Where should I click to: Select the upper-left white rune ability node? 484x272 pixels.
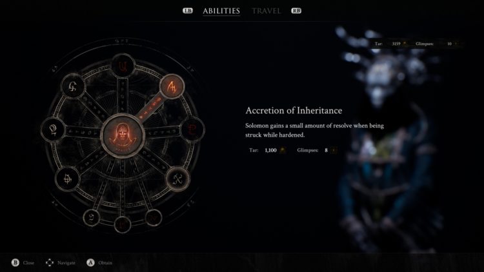(73, 86)
